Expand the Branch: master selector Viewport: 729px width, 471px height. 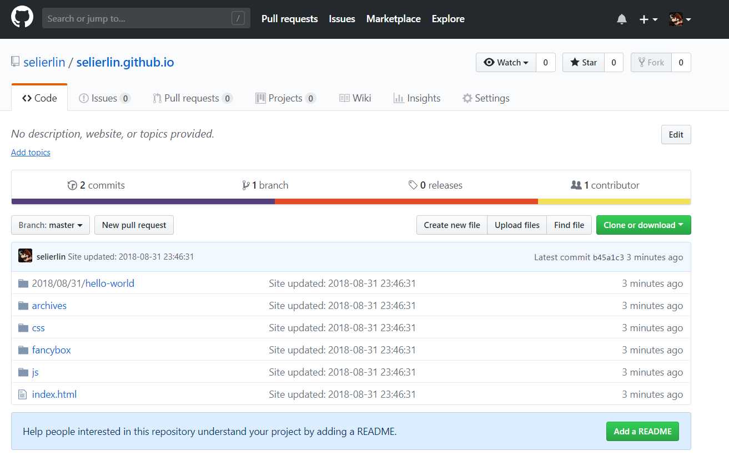[50, 225]
